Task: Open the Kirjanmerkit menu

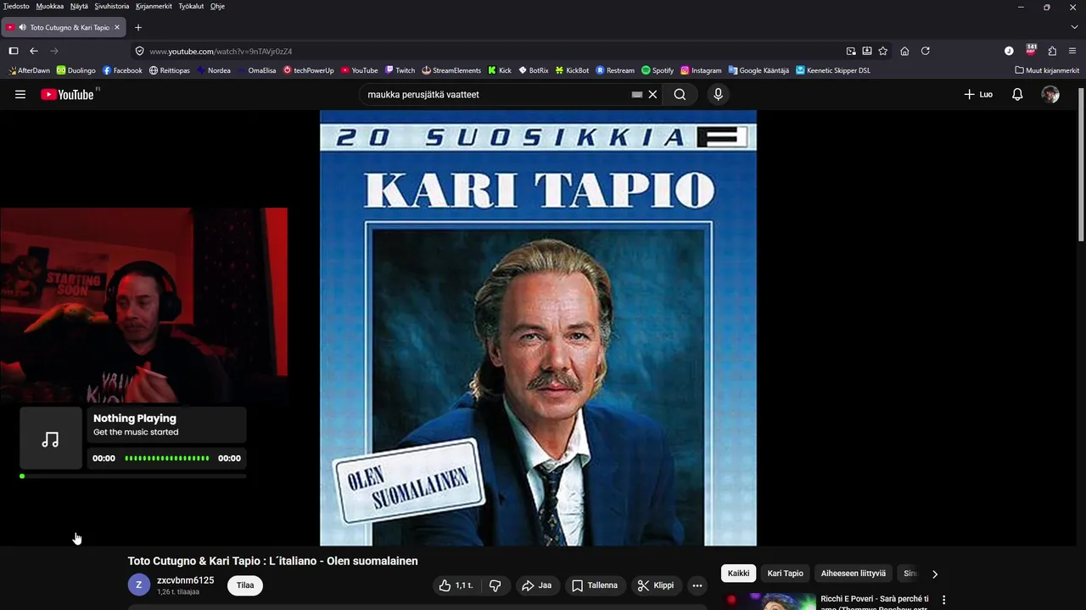Action: 154,6
